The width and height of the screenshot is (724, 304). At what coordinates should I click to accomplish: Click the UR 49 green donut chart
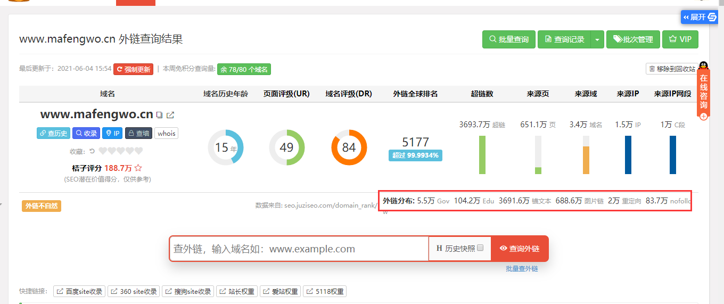click(x=286, y=147)
